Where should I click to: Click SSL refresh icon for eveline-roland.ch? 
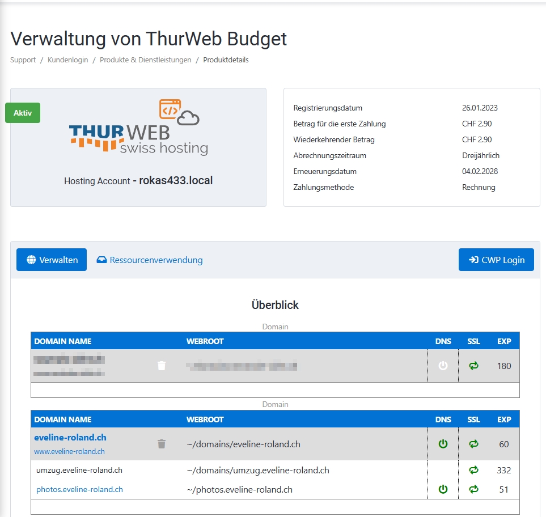473,444
